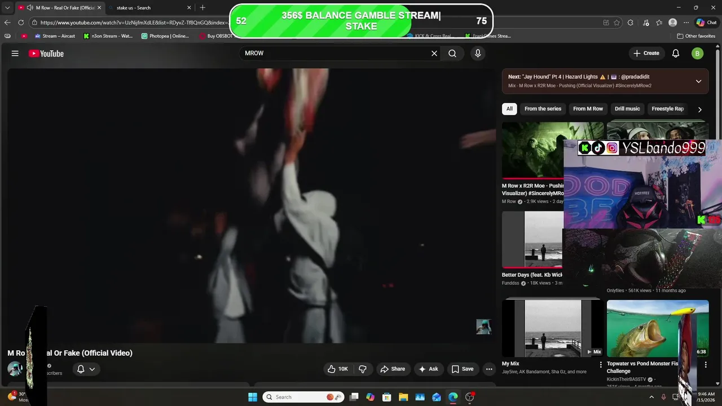The height and width of the screenshot is (406, 722).
Task: Open a new browser tab
Action: 202,8
